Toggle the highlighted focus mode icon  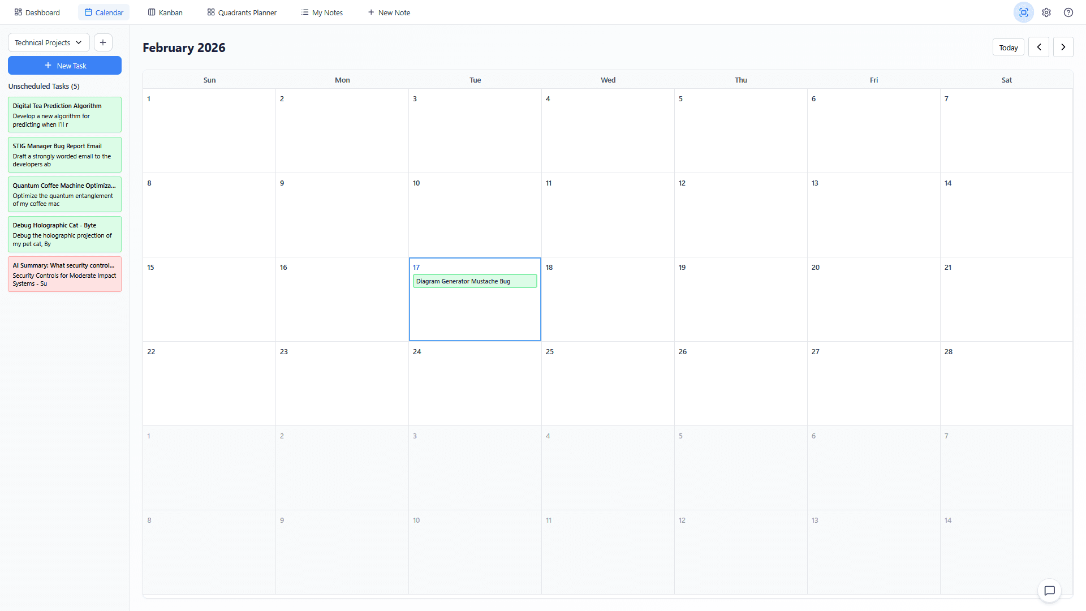pos(1023,12)
